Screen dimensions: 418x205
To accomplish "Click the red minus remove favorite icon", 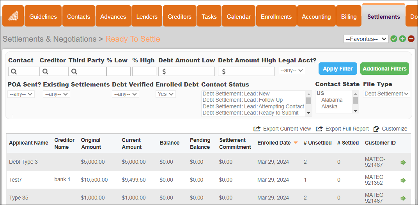I will pos(411,39).
